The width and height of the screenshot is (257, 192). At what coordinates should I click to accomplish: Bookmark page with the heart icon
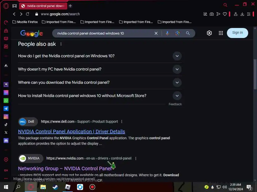click(x=225, y=14)
